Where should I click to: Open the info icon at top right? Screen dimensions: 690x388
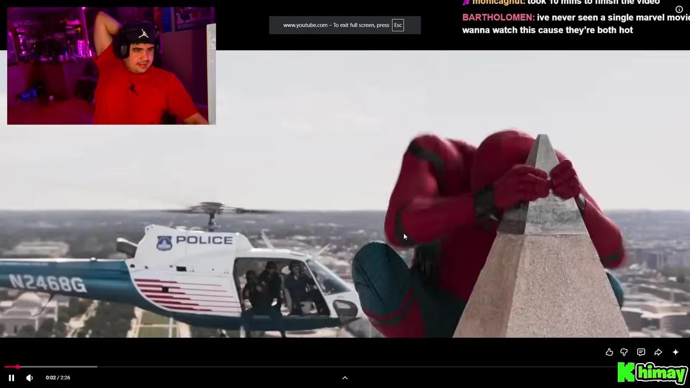pos(679,9)
